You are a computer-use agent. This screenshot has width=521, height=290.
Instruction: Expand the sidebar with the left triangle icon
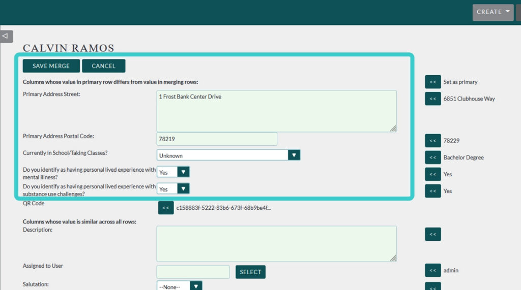pos(6,37)
